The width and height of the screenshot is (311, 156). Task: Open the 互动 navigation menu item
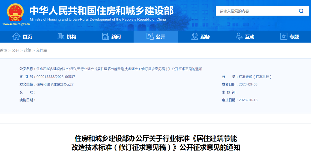coord(245,37)
